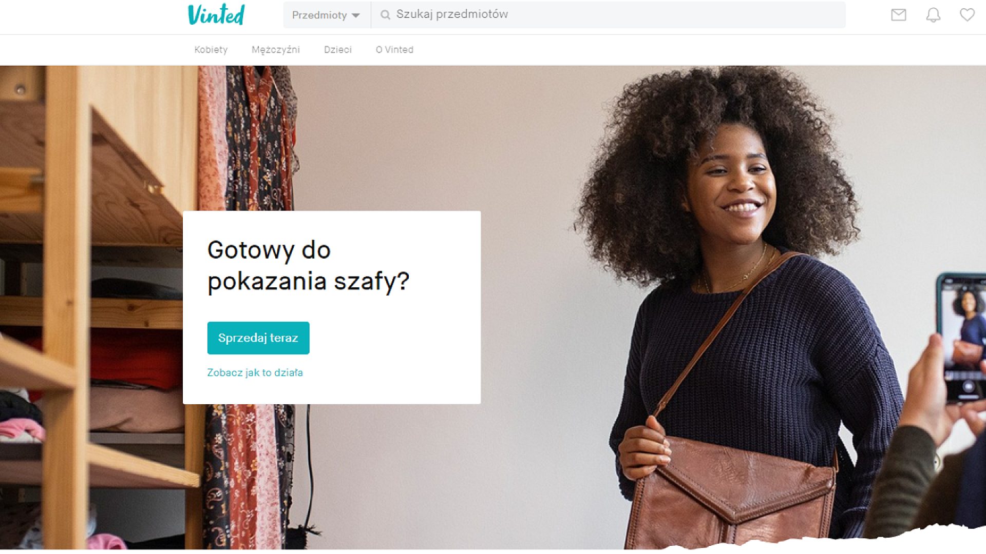Click the smartphone shown in the photo
Viewport: 986px width, 554px height.
(961, 338)
